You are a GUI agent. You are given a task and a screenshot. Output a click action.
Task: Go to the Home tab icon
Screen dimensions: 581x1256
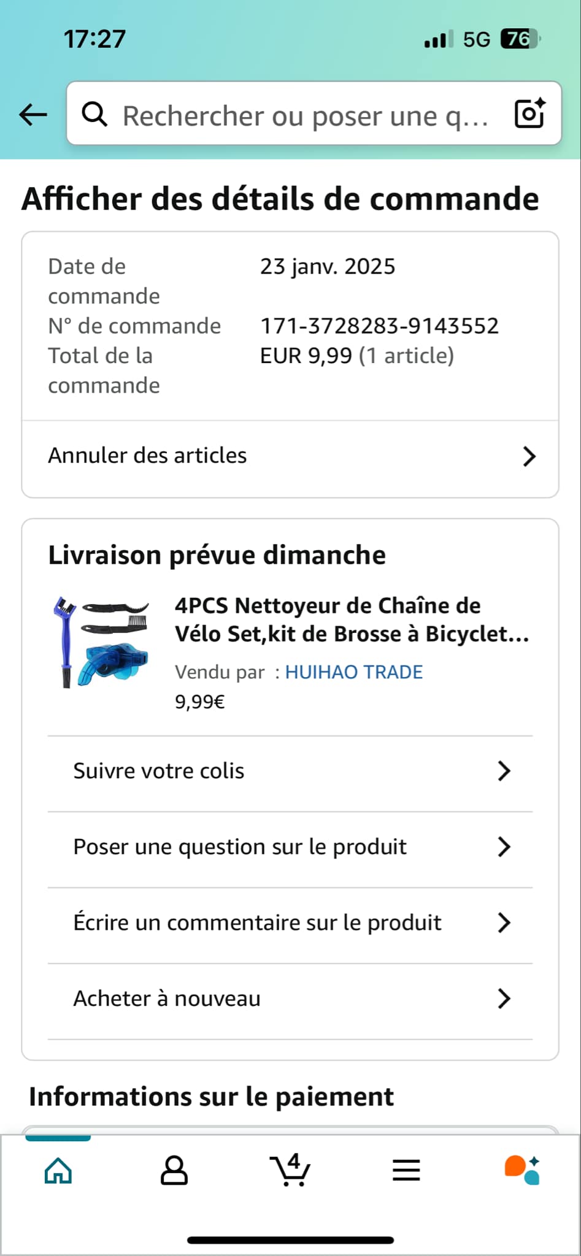[x=58, y=1170]
